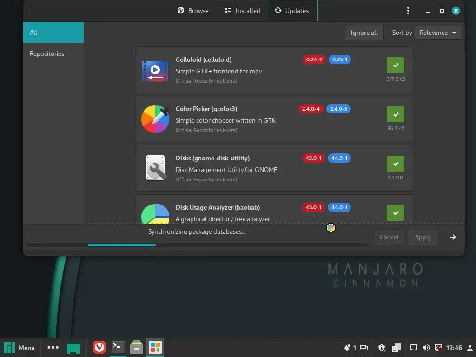
Task: Click the window list tray icon
Action: pos(364,348)
